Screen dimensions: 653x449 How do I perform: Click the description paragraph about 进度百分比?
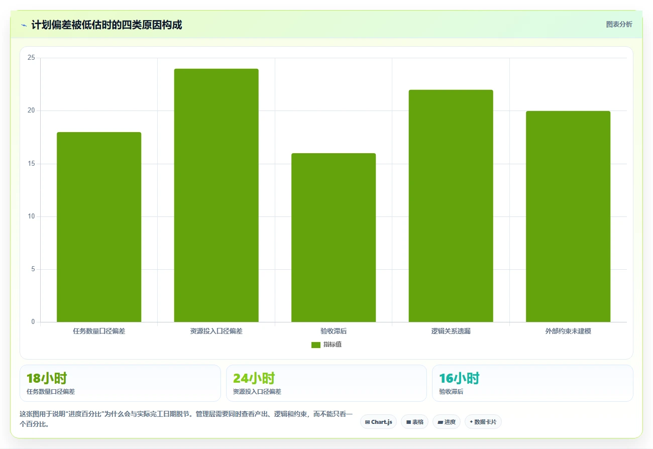tap(186, 419)
